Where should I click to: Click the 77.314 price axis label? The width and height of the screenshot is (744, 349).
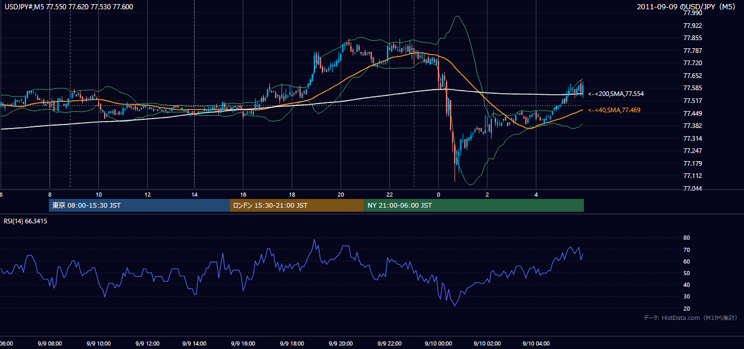693,138
